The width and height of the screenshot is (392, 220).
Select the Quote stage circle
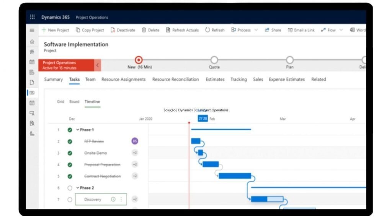coord(214,60)
